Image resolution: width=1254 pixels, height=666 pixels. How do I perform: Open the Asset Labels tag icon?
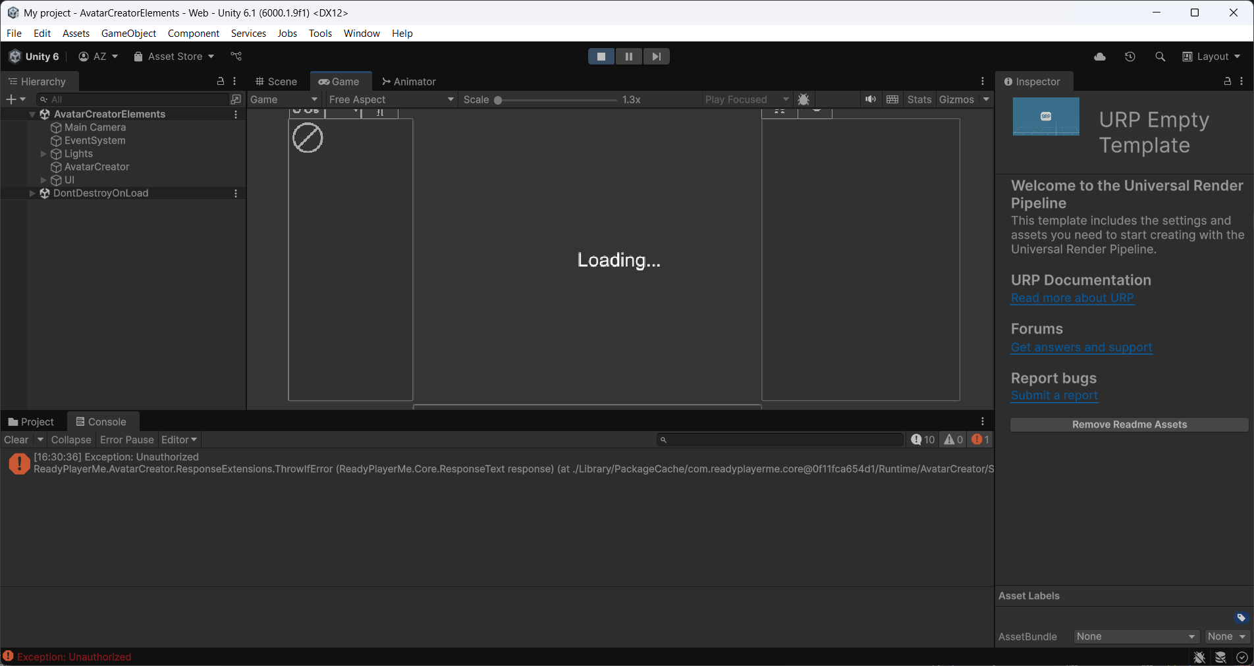pyautogui.click(x=1241, y=618)
